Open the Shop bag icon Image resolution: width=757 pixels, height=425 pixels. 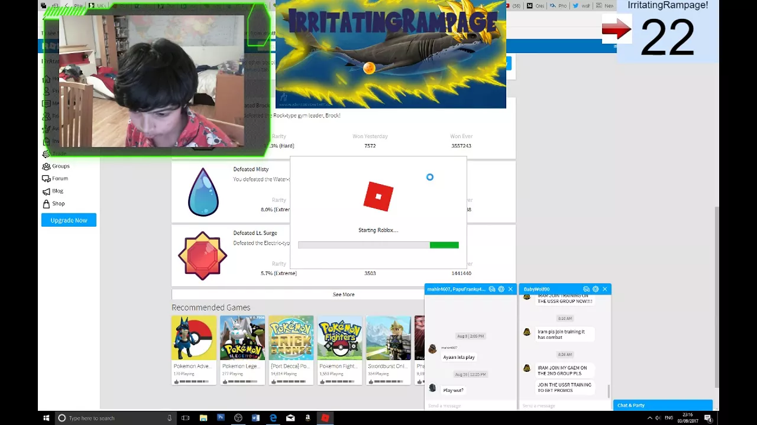(46, 204)
